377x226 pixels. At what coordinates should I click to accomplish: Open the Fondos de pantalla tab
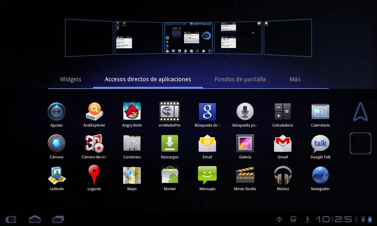(x=240, y=79)
